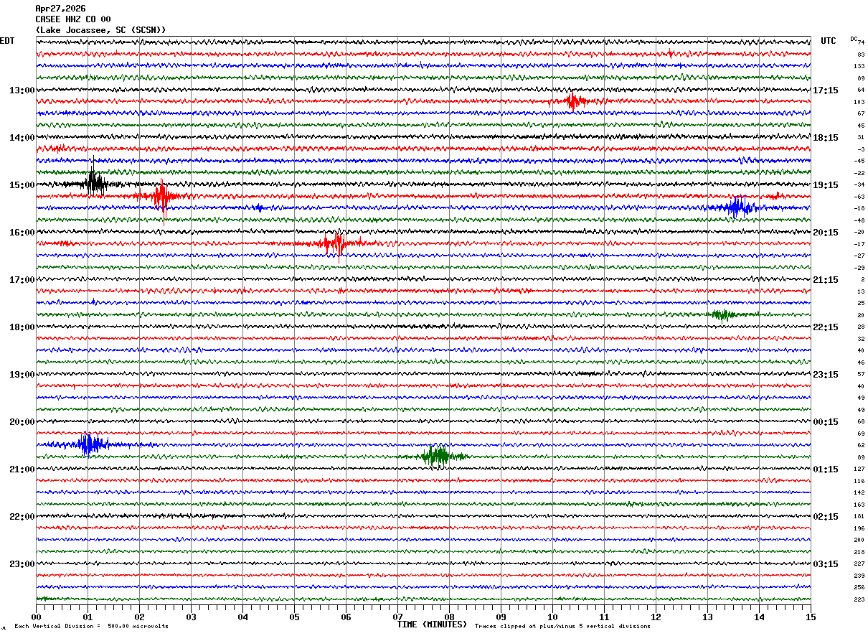Click the 'TIME (MINUTES)' axis title
Screen dimensions: 868x636
[x=432, y=625]
